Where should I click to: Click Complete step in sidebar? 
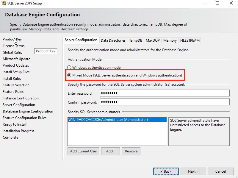coord(10,137)
